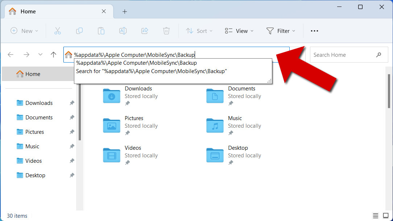The height and width of the screenshot is (221, 393).
Task: Unpin Pictures using sidebar pin icon
Action: pos(72,132)
